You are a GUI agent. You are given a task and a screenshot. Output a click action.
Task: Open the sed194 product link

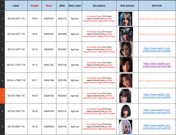[157, 65]
